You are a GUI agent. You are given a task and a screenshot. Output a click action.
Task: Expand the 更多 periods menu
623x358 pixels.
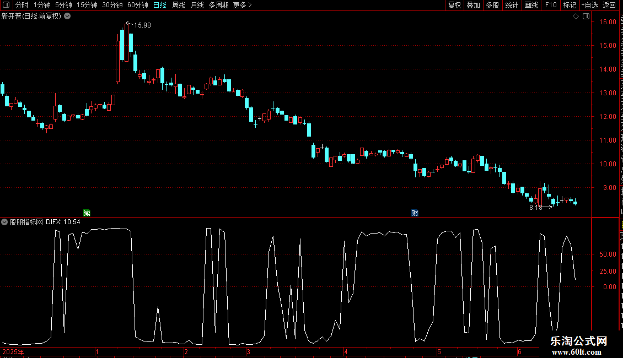click(242, 5)
